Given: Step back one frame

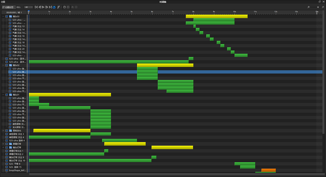Looking at the screenshot, I should coord(40,7).
